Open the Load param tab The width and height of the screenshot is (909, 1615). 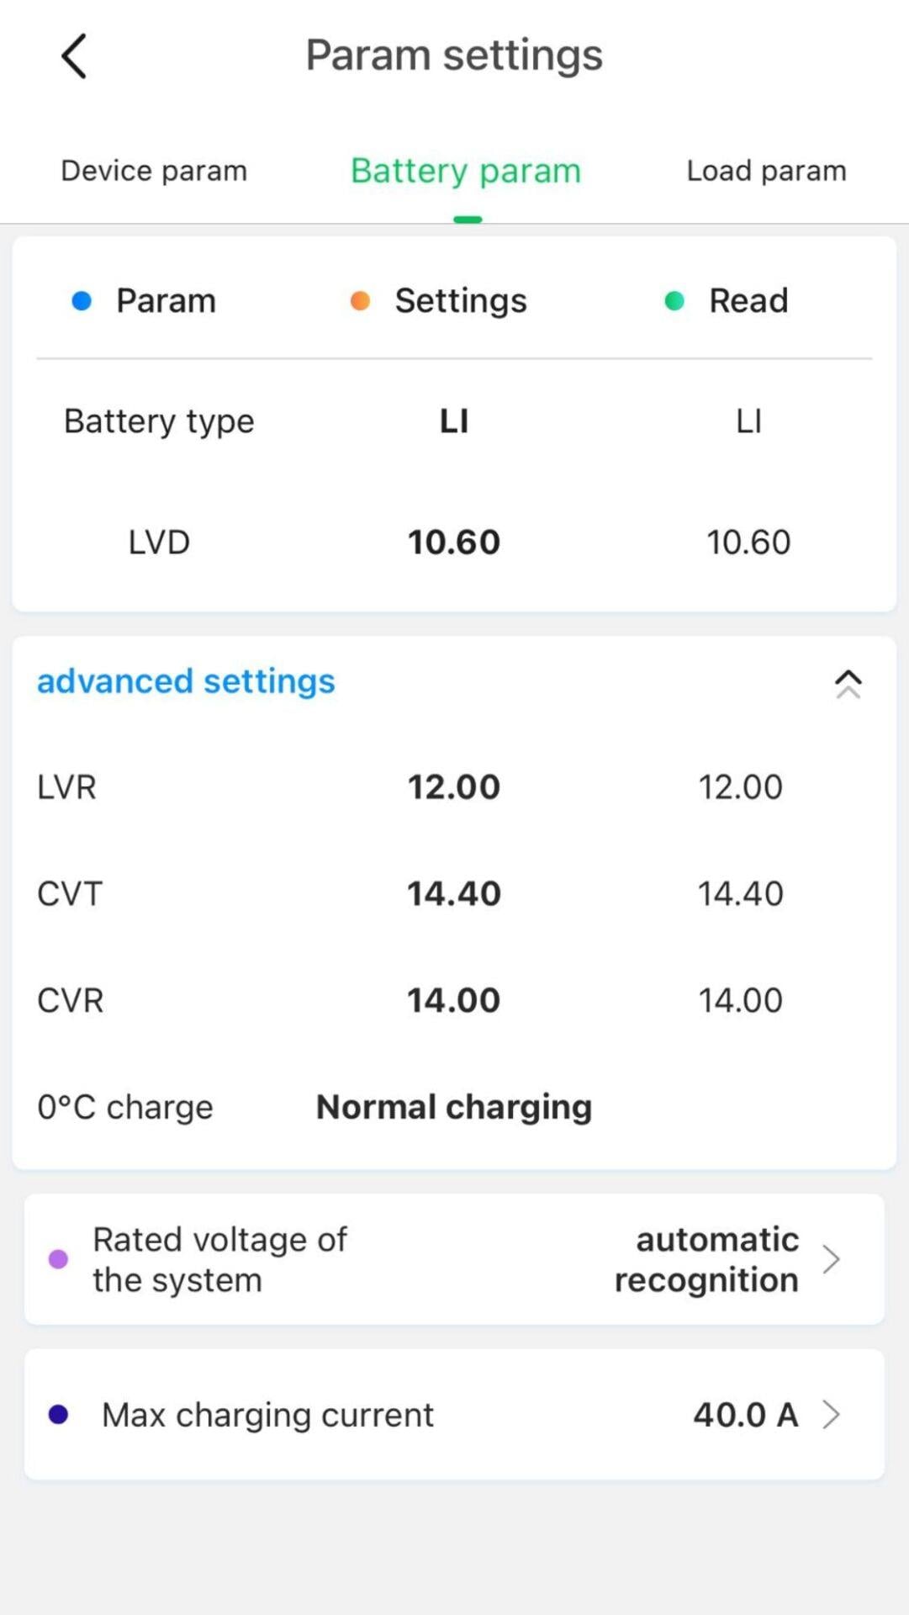(766, 171)
